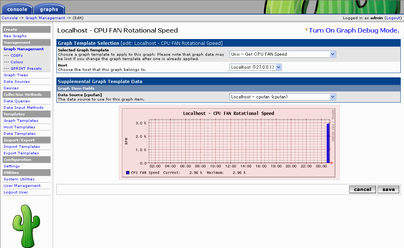Open Data Sources in the sidebar
Image resolution: width=404 pixels, height=248 pixels.
click(17, 82)
